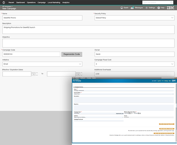Open the Operations menu
This screenshot has width=177, height=145.
pos(31,3)
